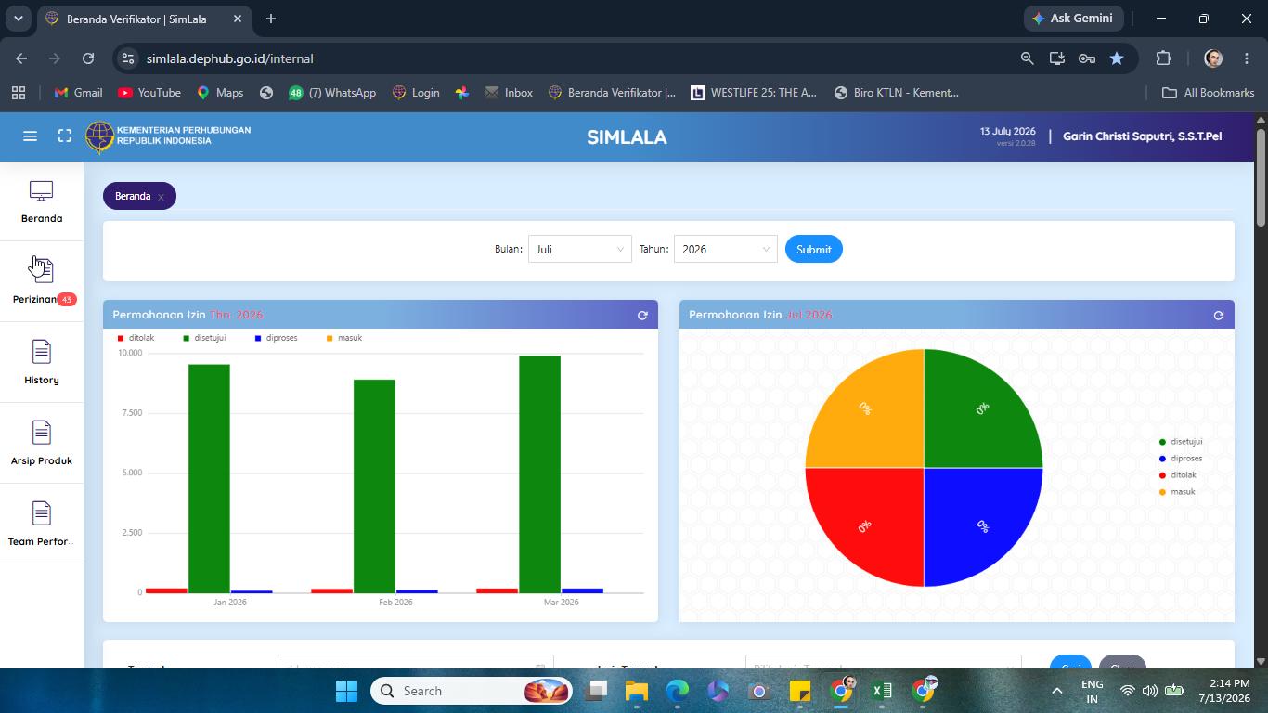
Task: Open the Login bookmark
Action: point(416,93)
